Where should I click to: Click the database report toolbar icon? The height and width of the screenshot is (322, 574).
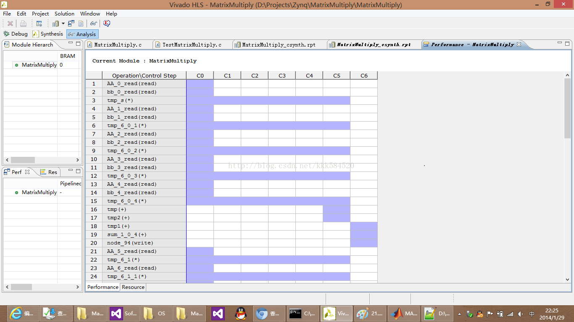point(55,24)
